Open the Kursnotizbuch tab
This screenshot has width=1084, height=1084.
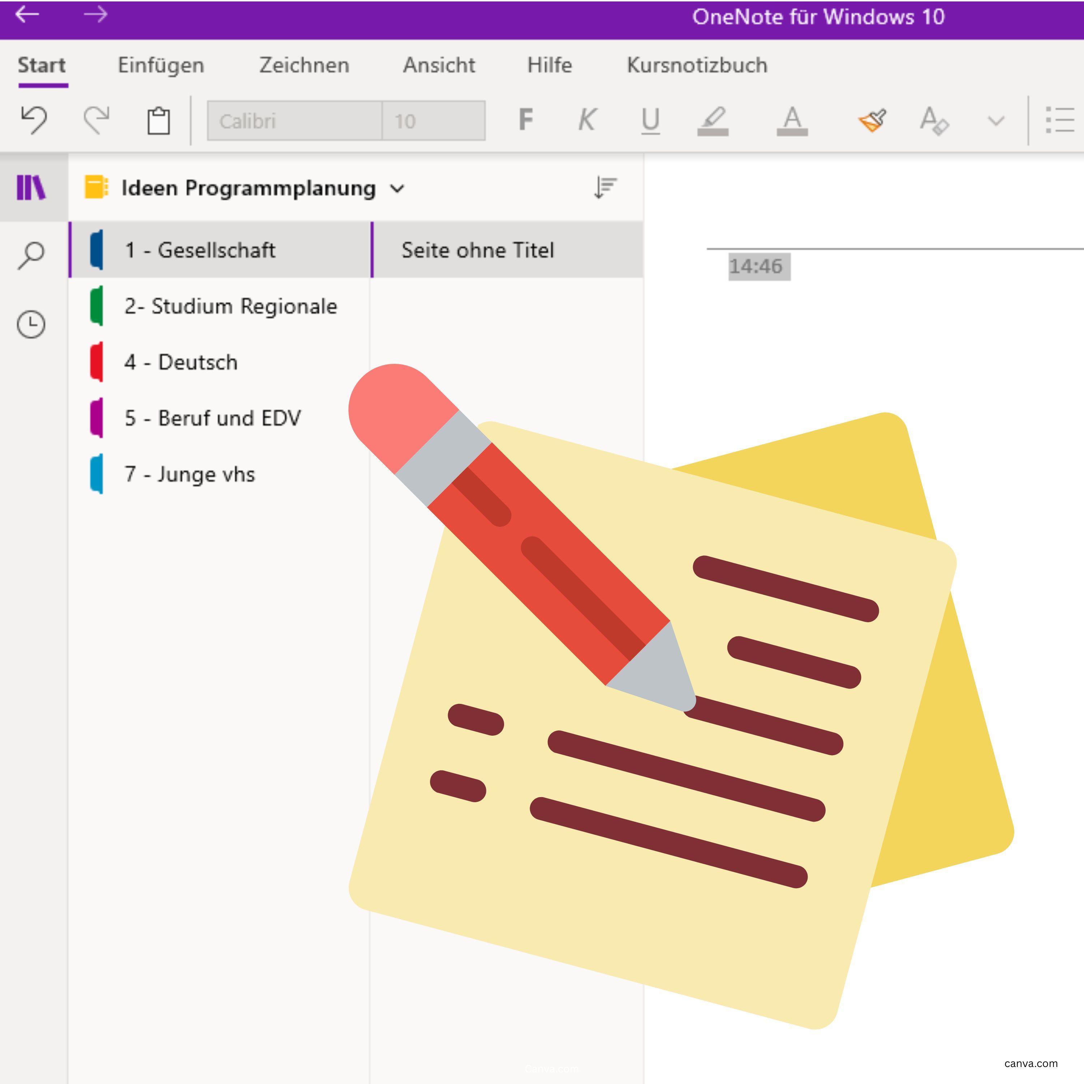(697, 65)
